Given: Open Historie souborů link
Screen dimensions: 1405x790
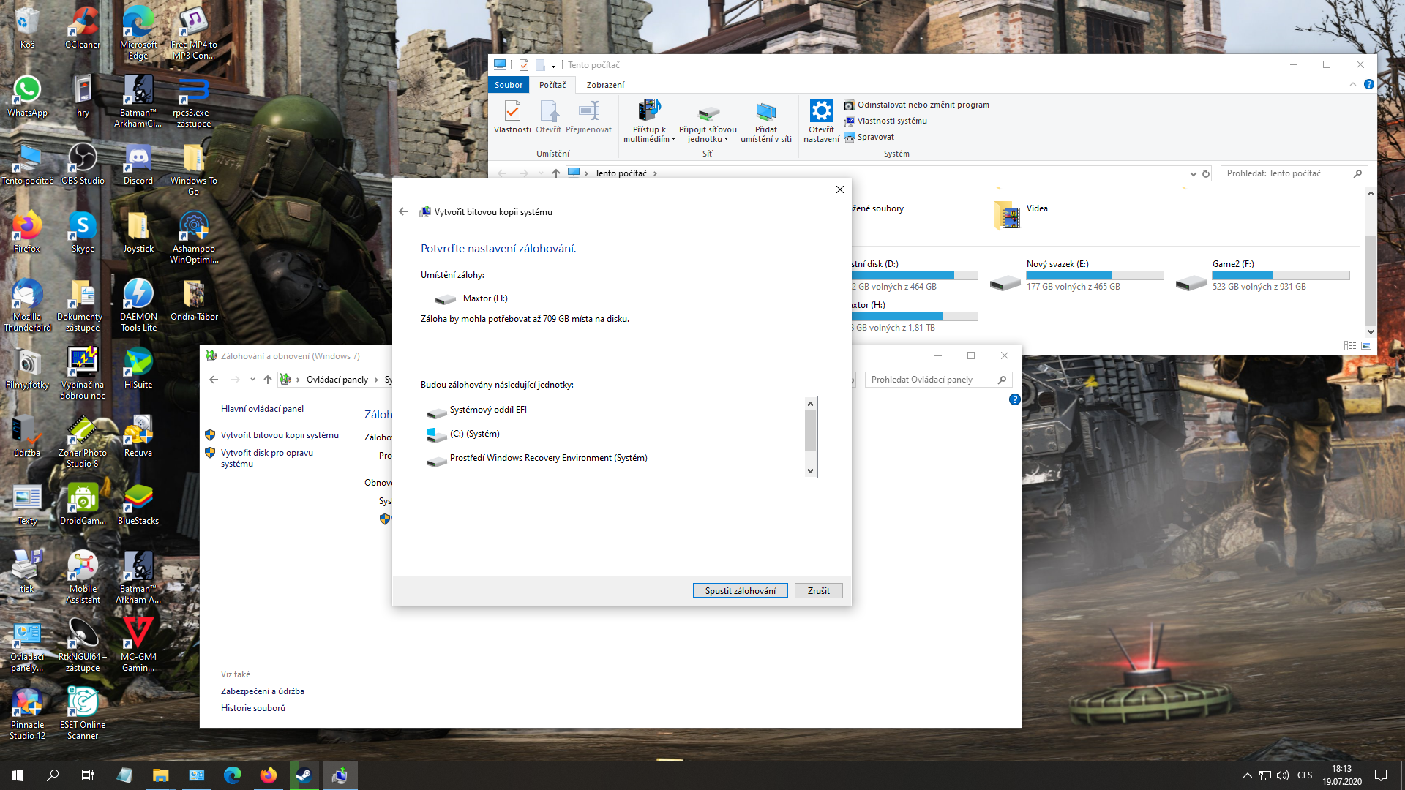Looking at the screenshot, I should 253,708.
